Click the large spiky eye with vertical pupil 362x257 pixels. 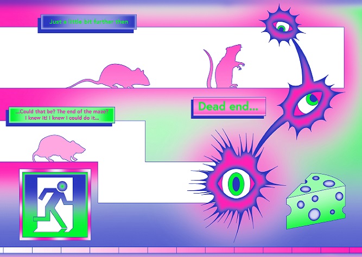click(236, 183)
